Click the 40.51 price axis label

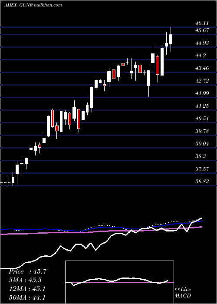[x=202, y=119]
